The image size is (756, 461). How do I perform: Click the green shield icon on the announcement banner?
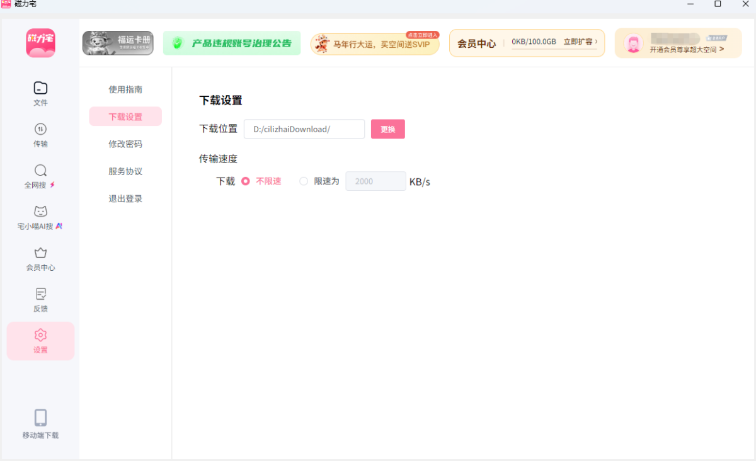(178, 43)
